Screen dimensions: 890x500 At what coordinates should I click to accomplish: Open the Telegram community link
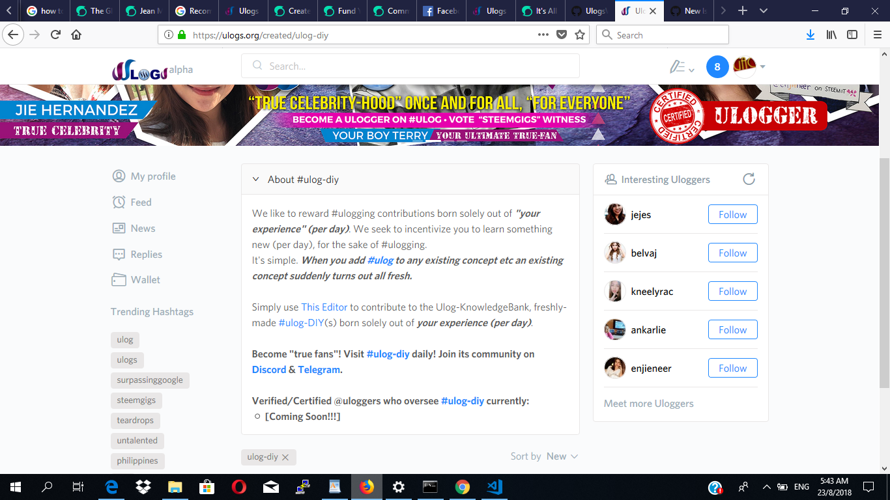click(319, 370)
